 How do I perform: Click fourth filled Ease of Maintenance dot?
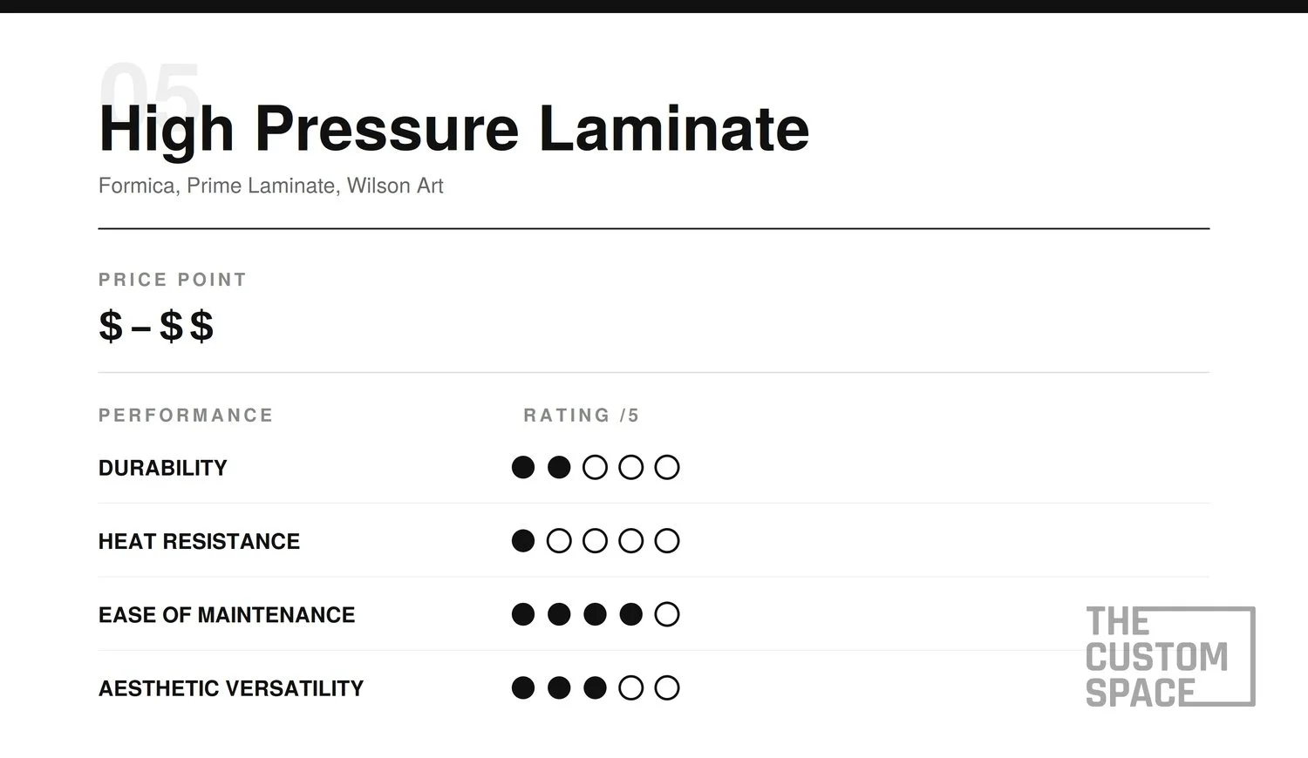tap(631, 614)
